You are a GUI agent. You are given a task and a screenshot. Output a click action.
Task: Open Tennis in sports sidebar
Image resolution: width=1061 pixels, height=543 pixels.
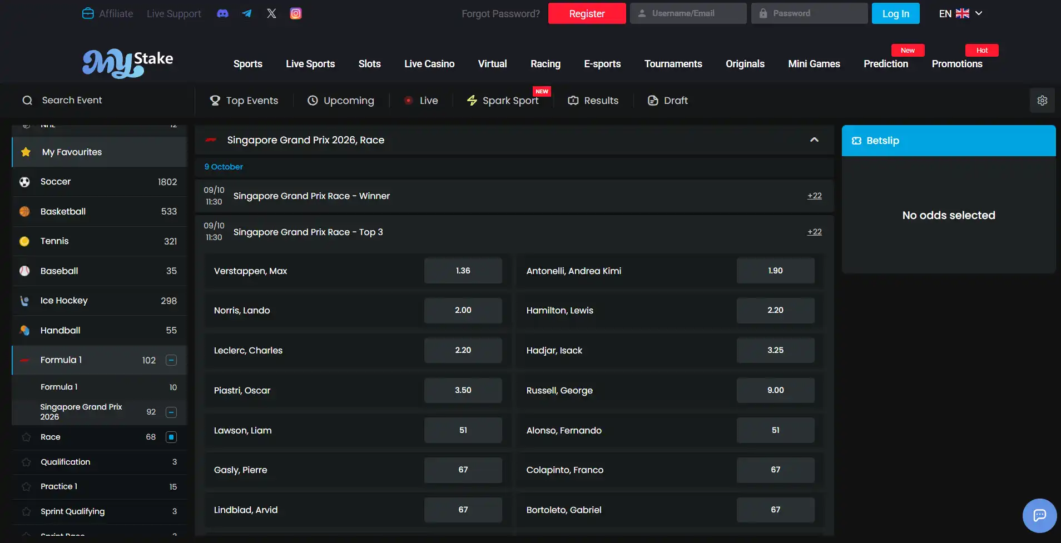click(x=99, y=241)
